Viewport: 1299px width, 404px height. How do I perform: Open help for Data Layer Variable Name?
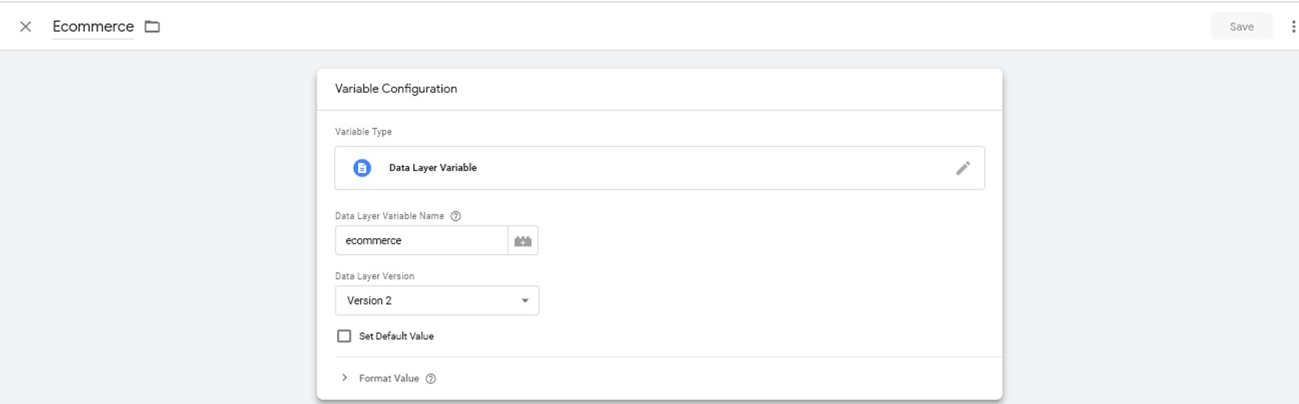(455, 216)
